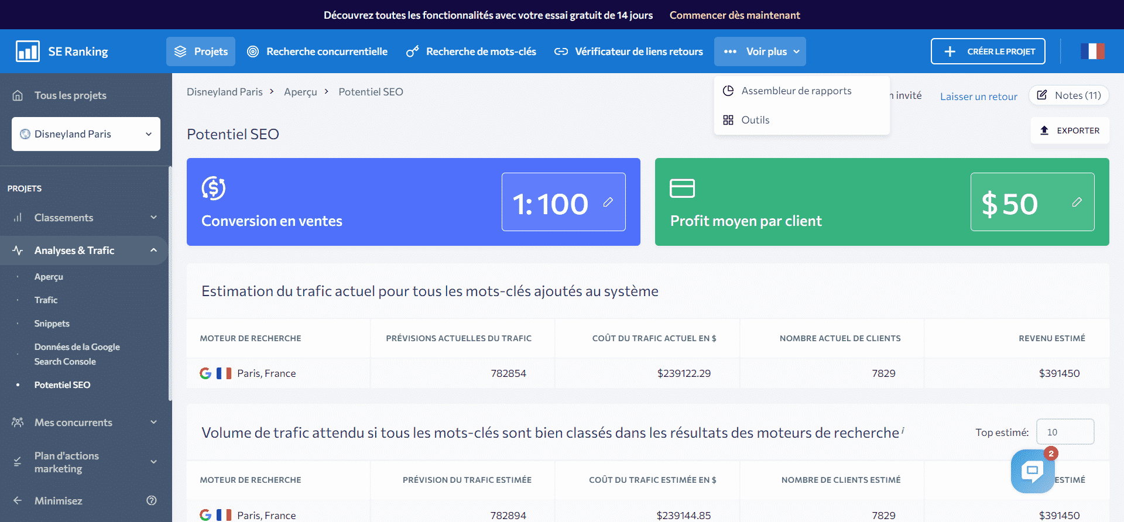Collapse the Analyses & Trafic section
Image resolution: width=1124 pixels, height=522 pixels.
pyautogui.click(x=153, y=250)
